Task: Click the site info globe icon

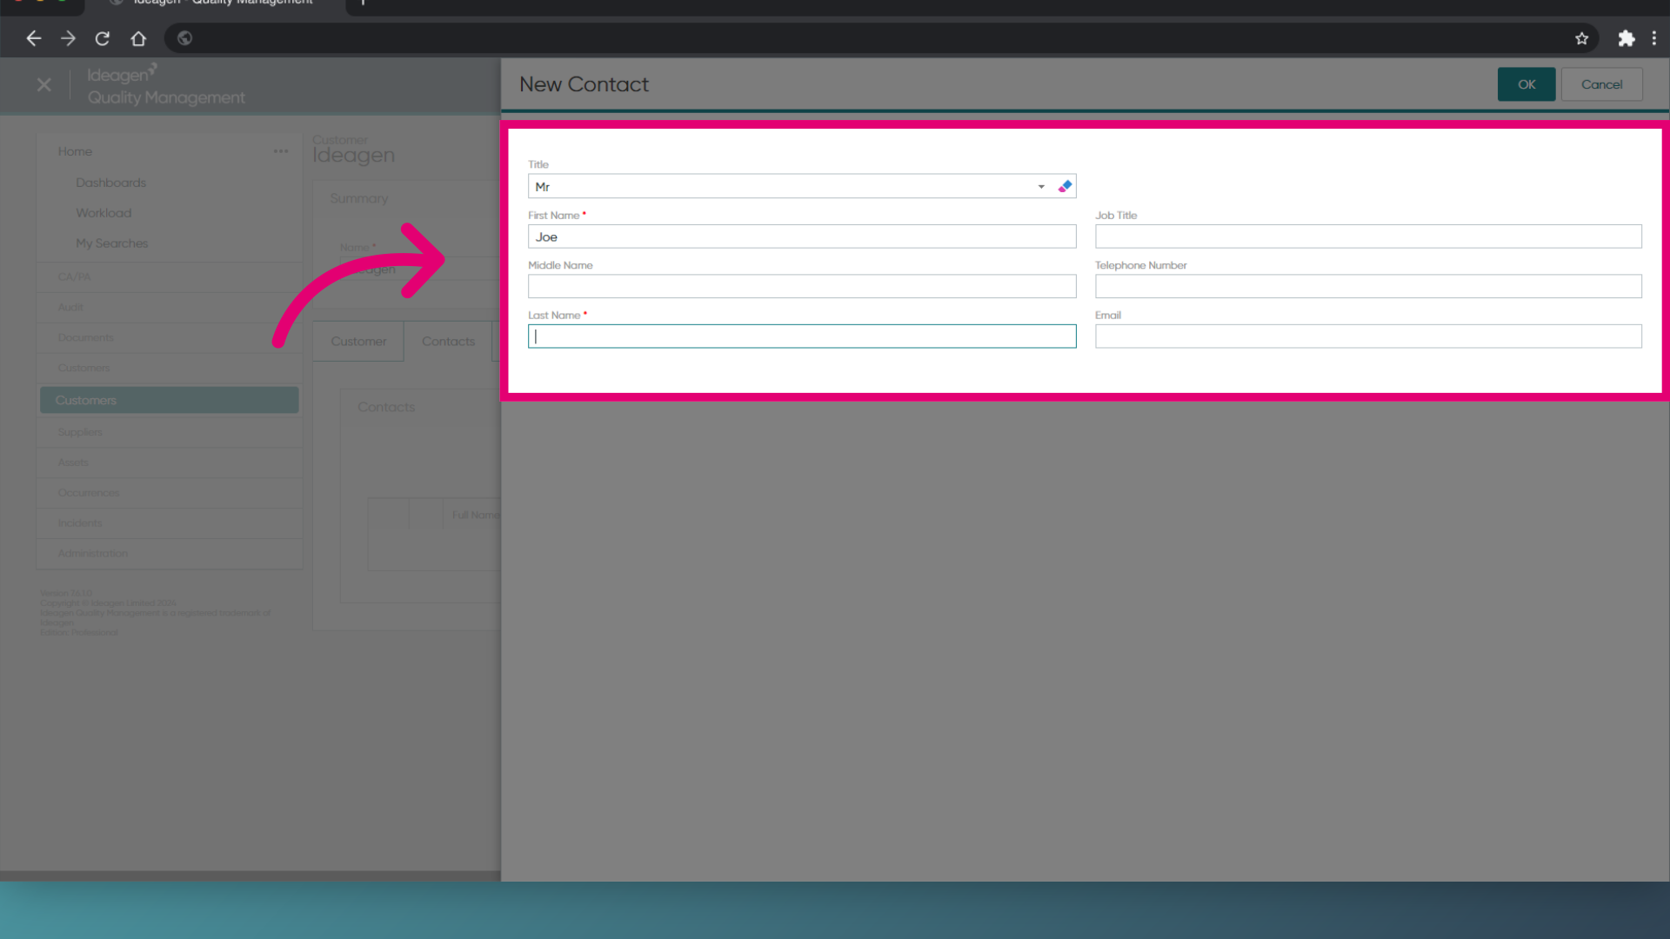Action: point(184,38)
